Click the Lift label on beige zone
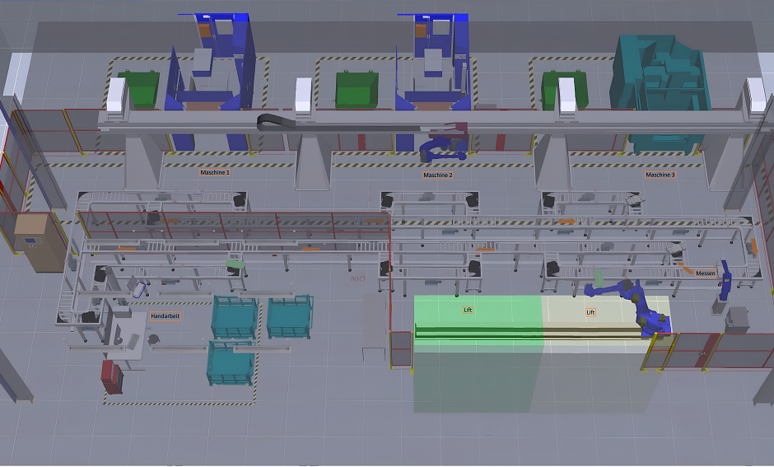The image size is (774, 467). tap(590, 313)
